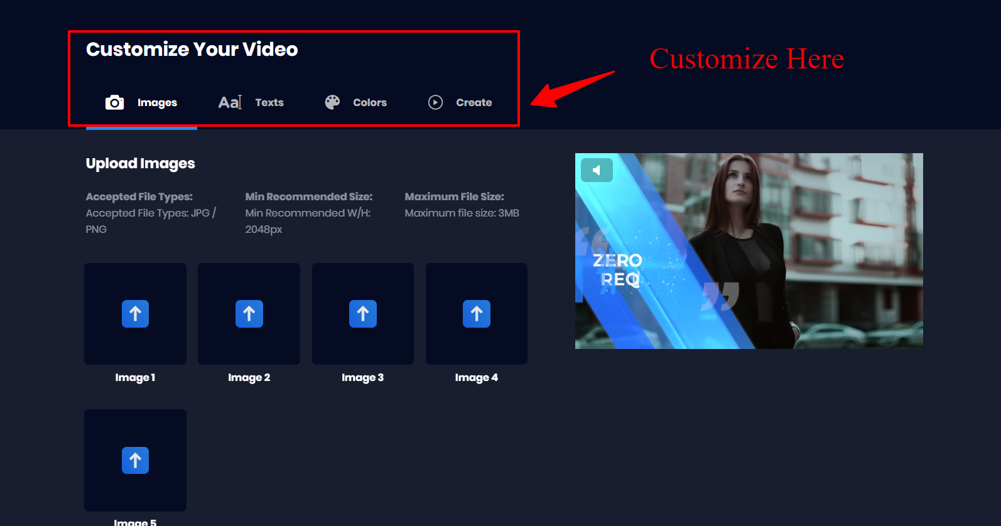Select the 'Image 2' label
The height and width of the screenshot is (526, 1001).
click(x=249, y=377)
